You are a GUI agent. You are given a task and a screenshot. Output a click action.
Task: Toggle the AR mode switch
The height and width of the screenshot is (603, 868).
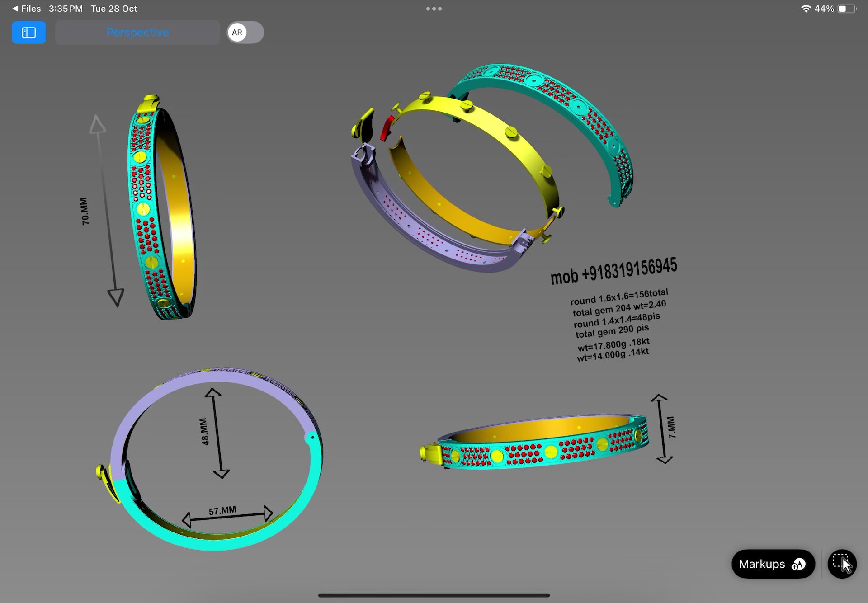coord(245,33)
